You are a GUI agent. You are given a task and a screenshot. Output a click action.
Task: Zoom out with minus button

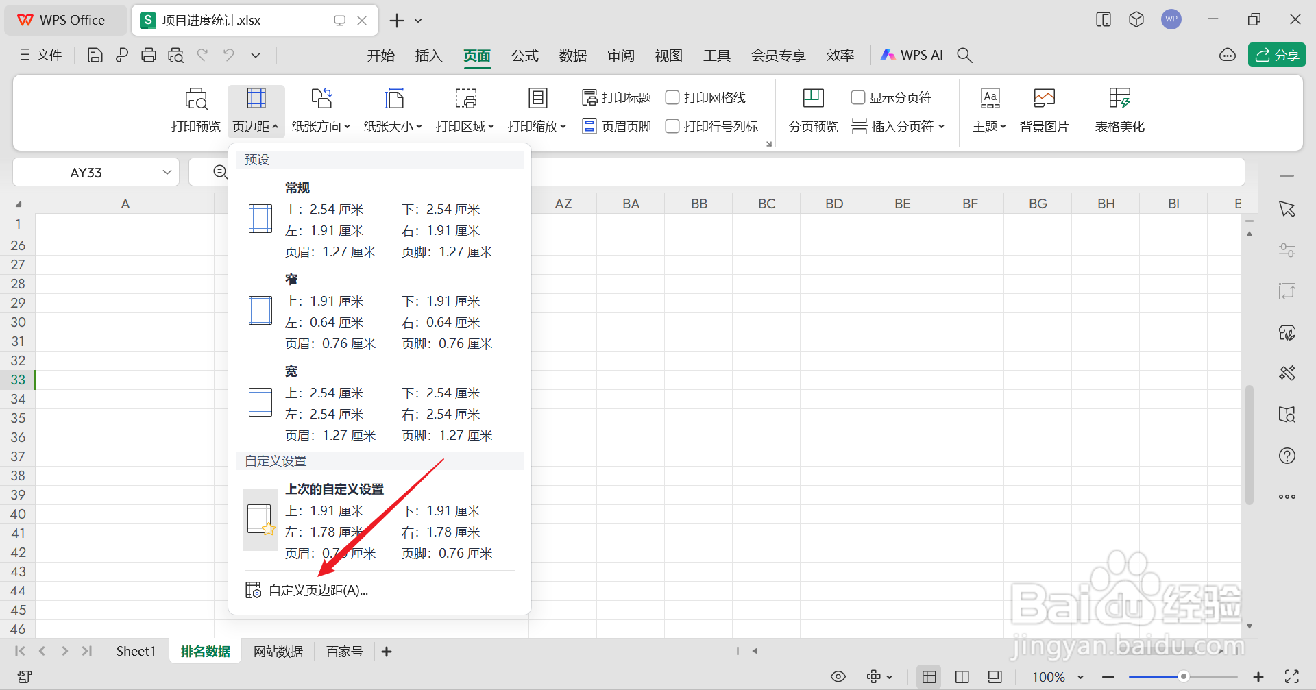tap(1108, 677)
